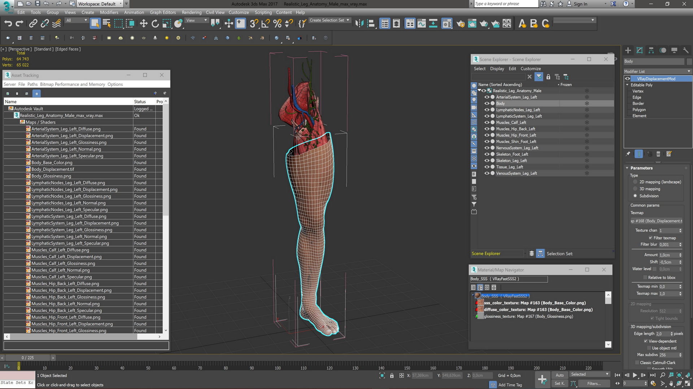Screen dimensions: 693x389
Task: Open the Rendering menu
Action: click(x=191, y=12)
